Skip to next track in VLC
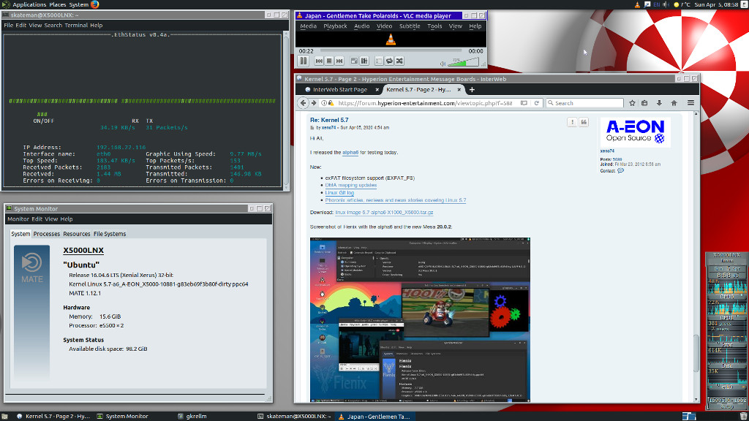This screenshot has height=421, width=749. coord(339,61)
